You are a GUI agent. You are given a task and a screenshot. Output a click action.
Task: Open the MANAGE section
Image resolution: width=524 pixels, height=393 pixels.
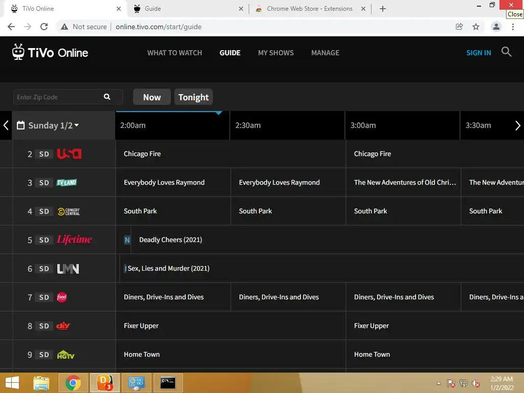click(325, 53)
